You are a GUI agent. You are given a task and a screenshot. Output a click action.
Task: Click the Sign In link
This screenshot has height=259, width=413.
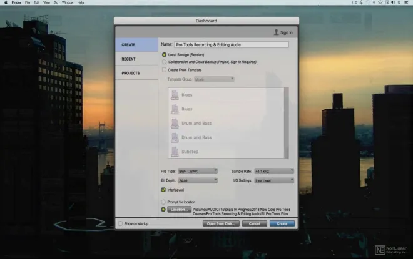[x=287, y=32]
